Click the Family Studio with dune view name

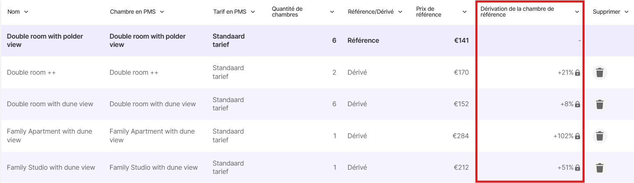coord(51,168)
